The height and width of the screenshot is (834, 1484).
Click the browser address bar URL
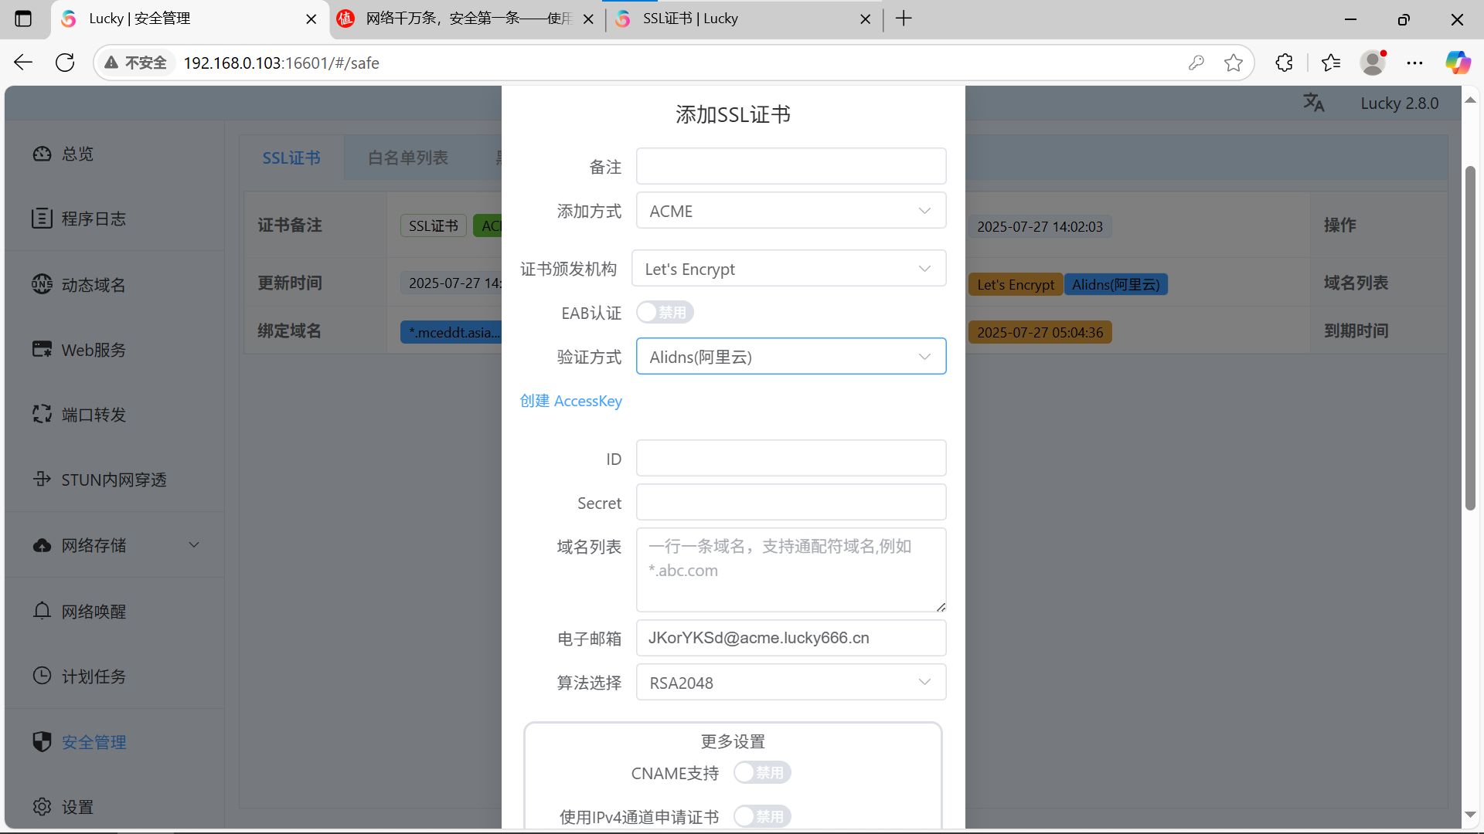pyautogui.click(x=281, y=63)
